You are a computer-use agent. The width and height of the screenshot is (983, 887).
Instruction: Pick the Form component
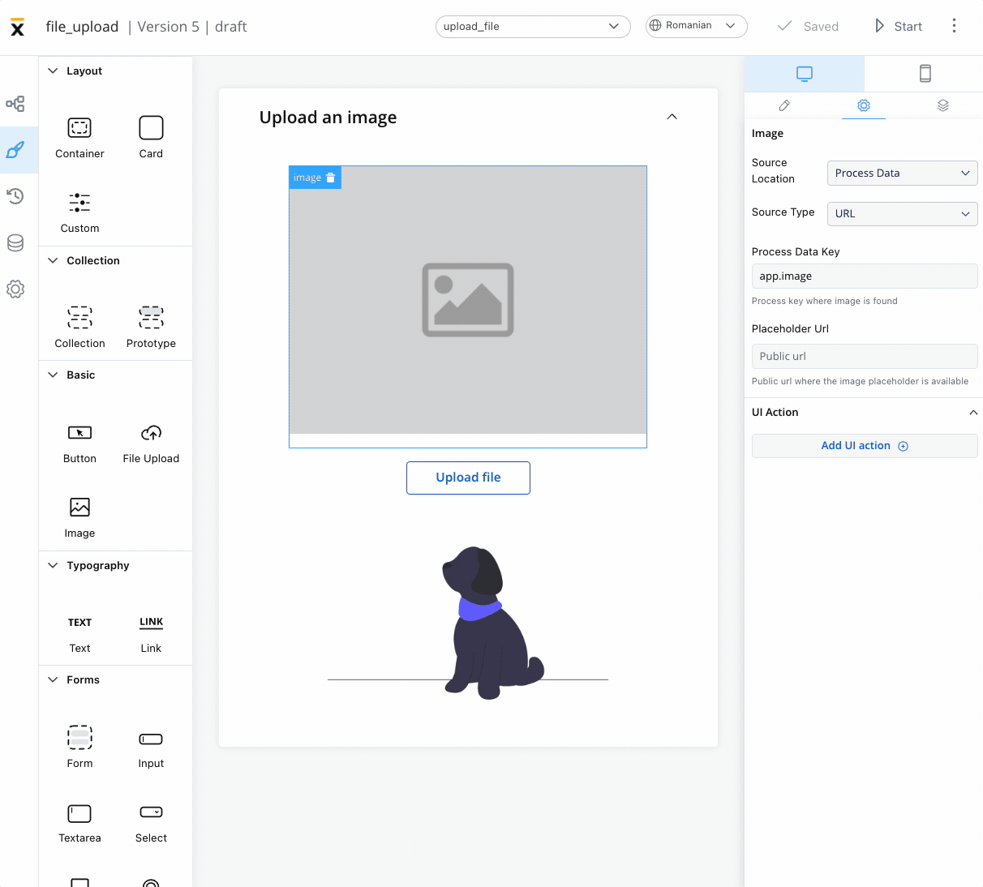pyautogui.click(x=79, y=747)
